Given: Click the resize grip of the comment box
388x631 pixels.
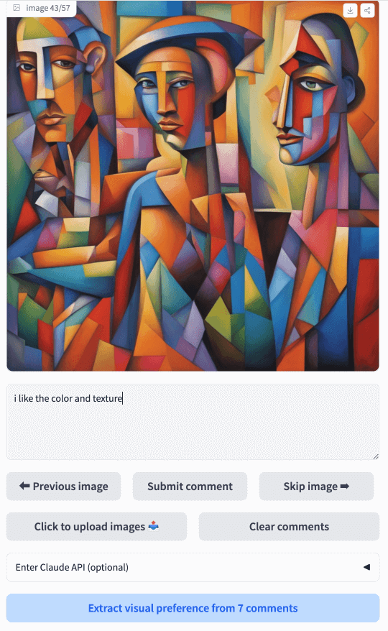Looking at the screenshot, I should [x=376, y=456].
